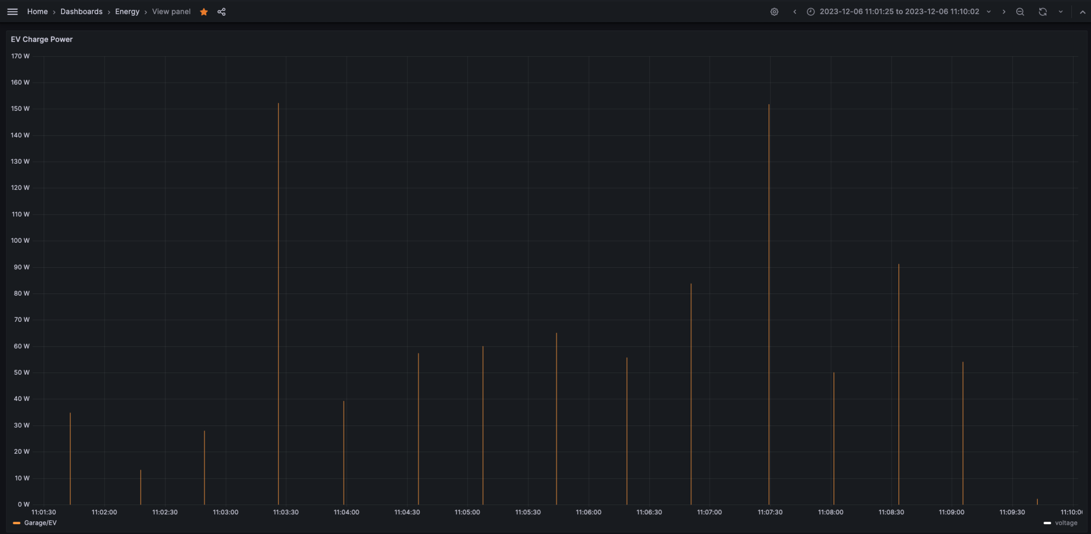Viewport: 1091px width, 534px height.
Task: Toggle the Garage/EV legend series
Action: tap(40, 523)
